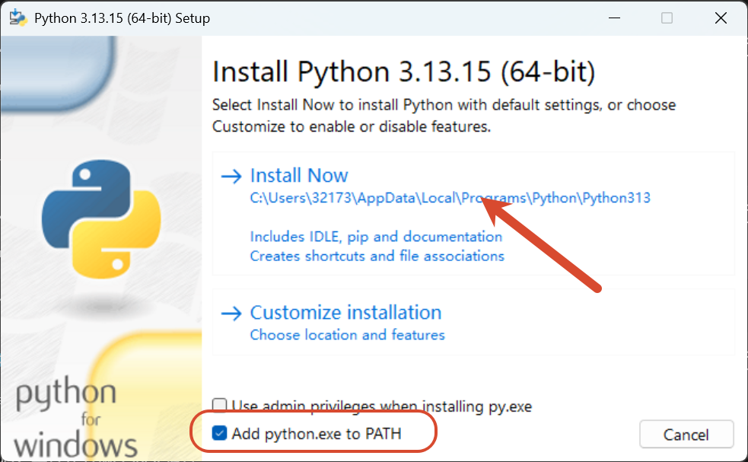The height and width of the screenshot is (462, 748).
Task: Click the 'Install Python 3.13.15 (64-bit)' heading
Action: (x=403, y=72)
